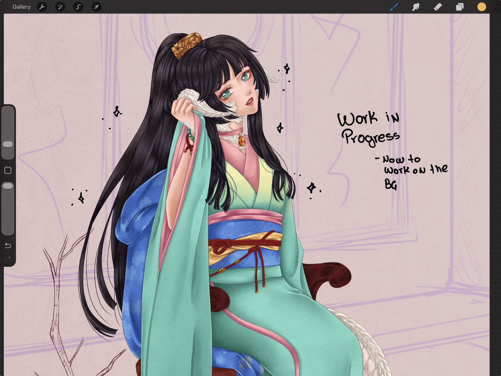The height and width of the screenshot is (376, 501).
Task: Select the Brush tool
Action: [394, 7]
